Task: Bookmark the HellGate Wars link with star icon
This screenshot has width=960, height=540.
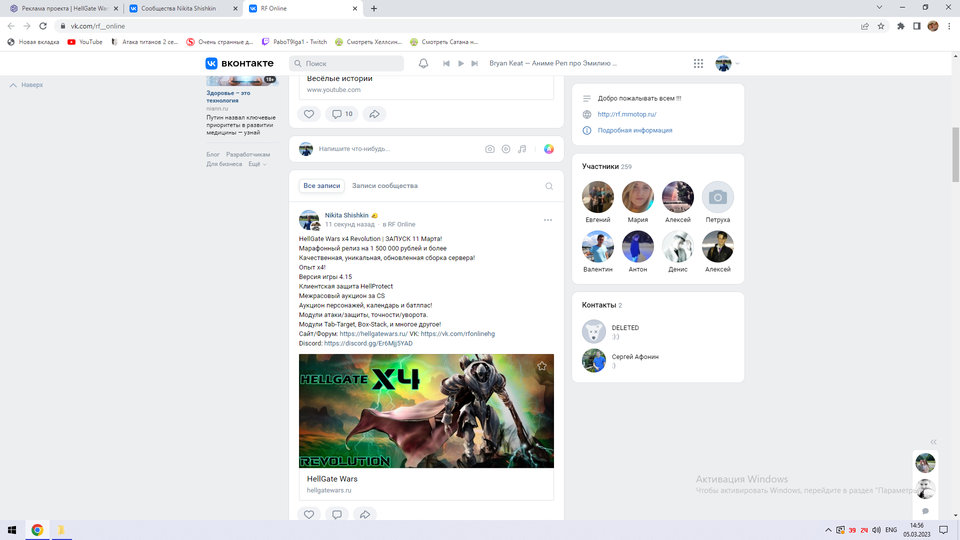Action: tap(542, 366)
